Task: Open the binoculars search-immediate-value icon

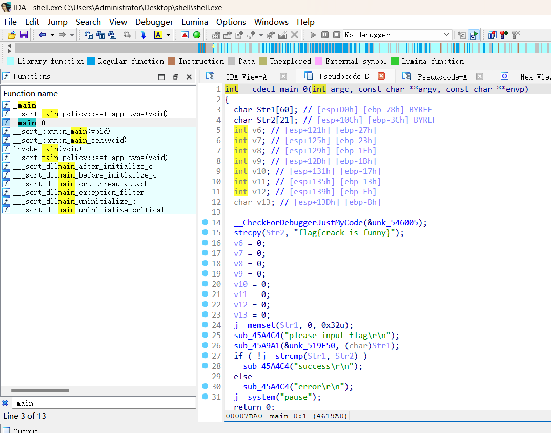Action: coord(89,35)
